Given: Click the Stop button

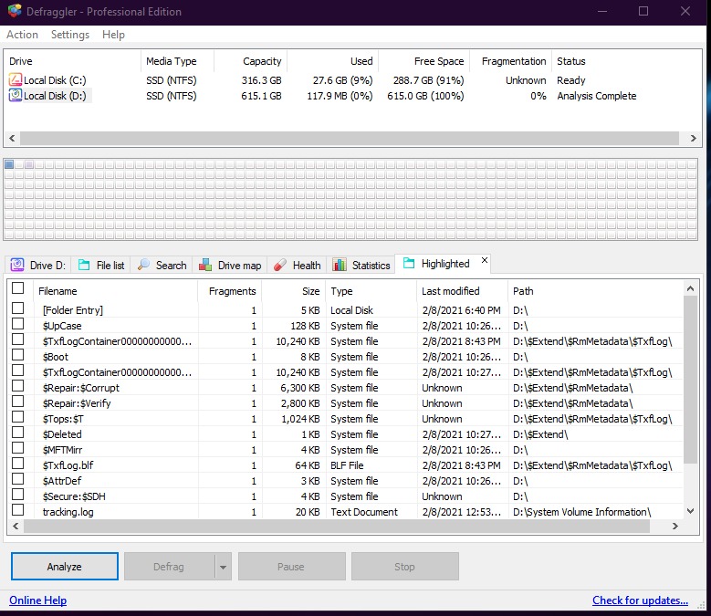Looking at the screenshot, I should (x=405, y=567).
